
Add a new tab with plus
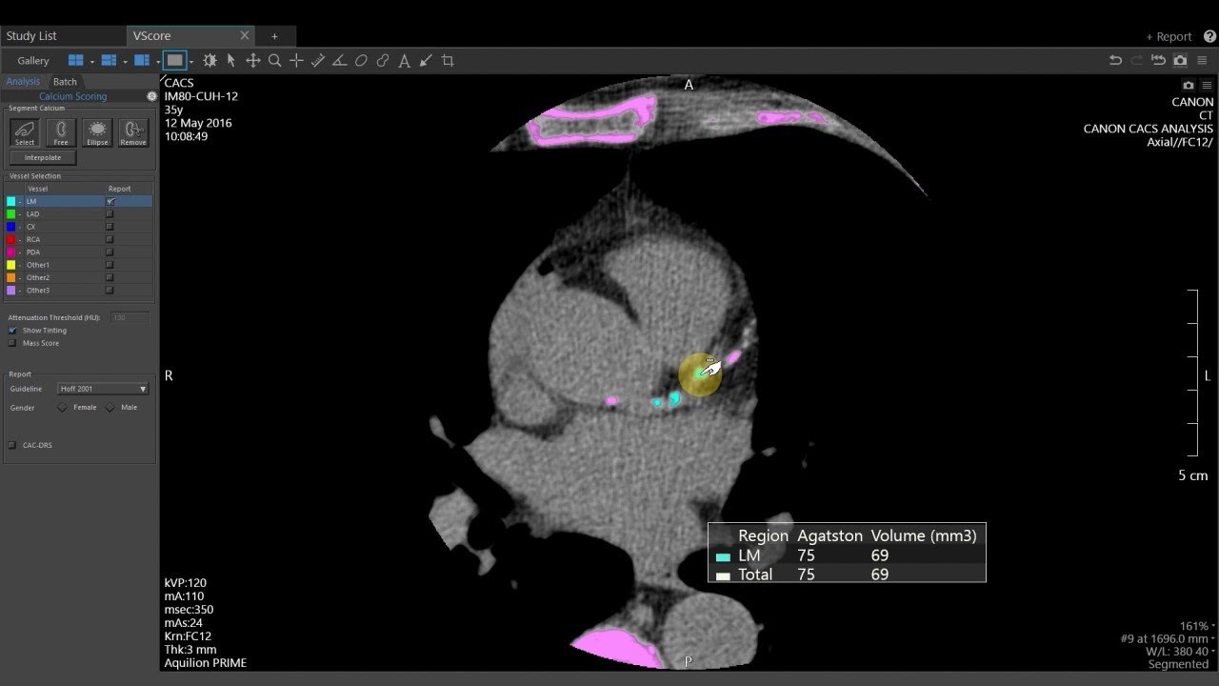274,36
